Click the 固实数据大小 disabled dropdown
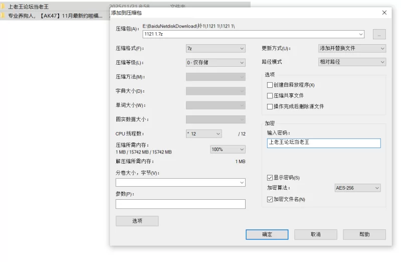This screenshot has height=262, width=401. coord(216,119)
